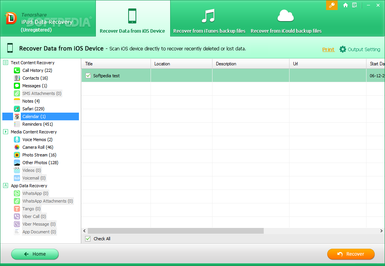Click the orange Recover button
Screen dimensions: 385x266
(351, 254)
